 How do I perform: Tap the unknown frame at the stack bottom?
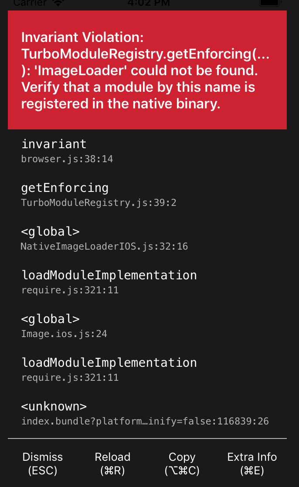[54, 406]
